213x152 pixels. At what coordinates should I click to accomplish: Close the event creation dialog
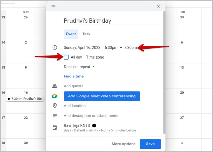pyautogui.click(x=158, y=6)
